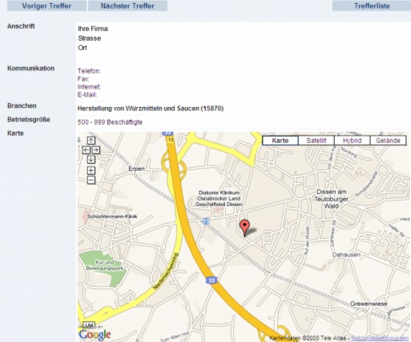Click the Telefon: label
The width and height of the screenshot is (411, 342).
(89, 71)
